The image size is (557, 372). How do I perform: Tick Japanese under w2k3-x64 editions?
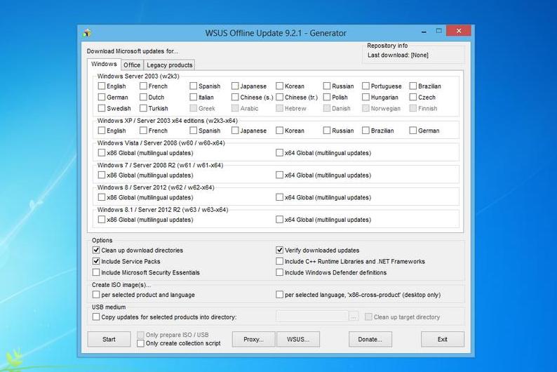click(235, 131)
